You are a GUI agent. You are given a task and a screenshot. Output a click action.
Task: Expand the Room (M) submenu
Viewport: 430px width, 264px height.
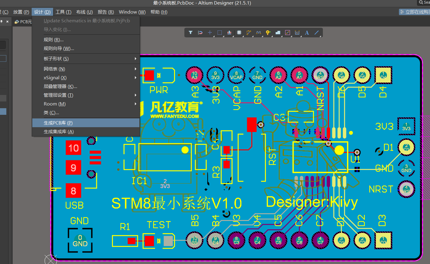[x=86, y=104]
